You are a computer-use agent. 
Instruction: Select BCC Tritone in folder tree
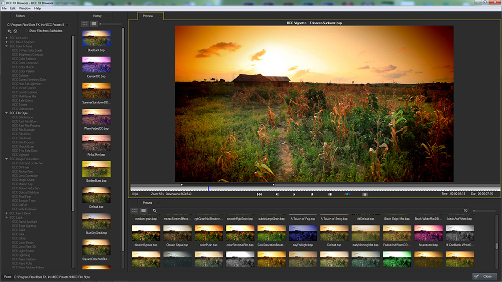click(x=20, y=105)
